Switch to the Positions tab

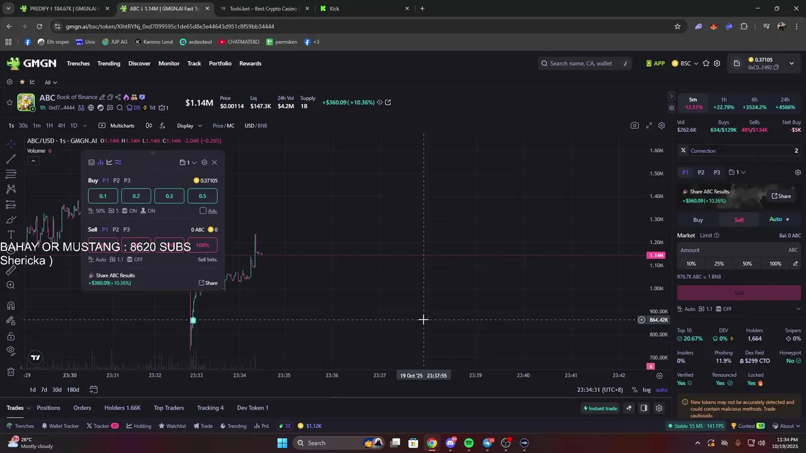48,408
